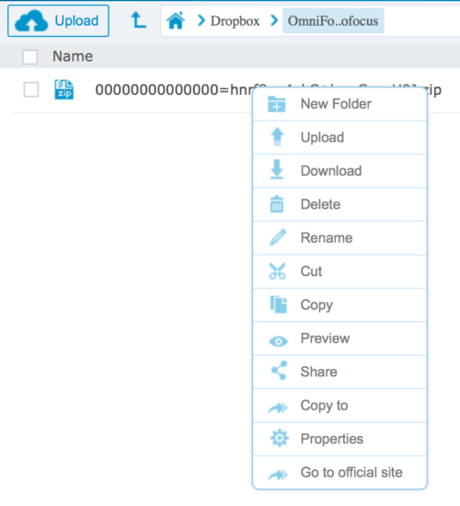Expand chevron before Dropbox breadcrumb
This screenshot has height=506, width=460.
(201, 20)
